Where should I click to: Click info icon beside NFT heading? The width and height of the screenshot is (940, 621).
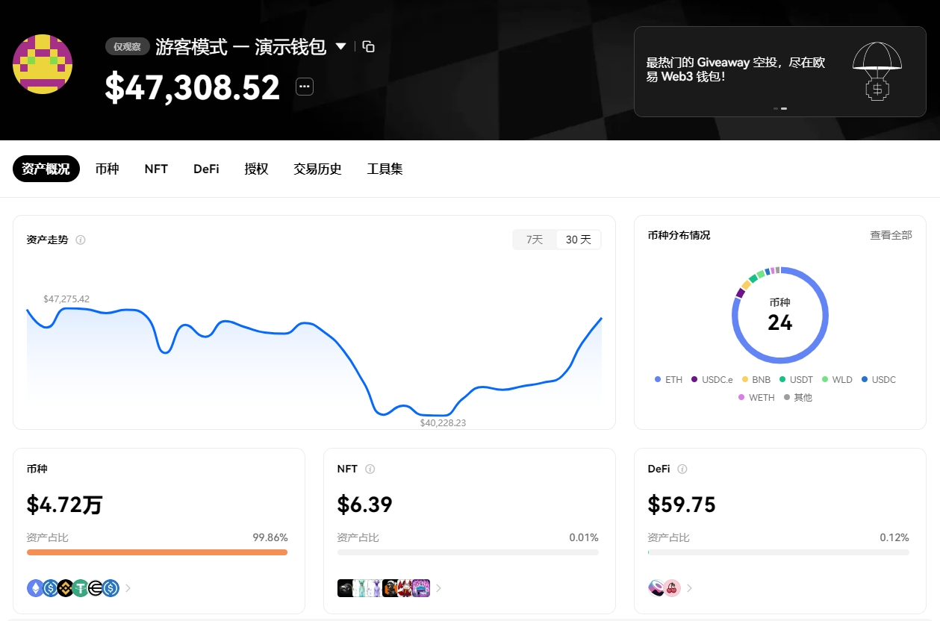(370, 469)
